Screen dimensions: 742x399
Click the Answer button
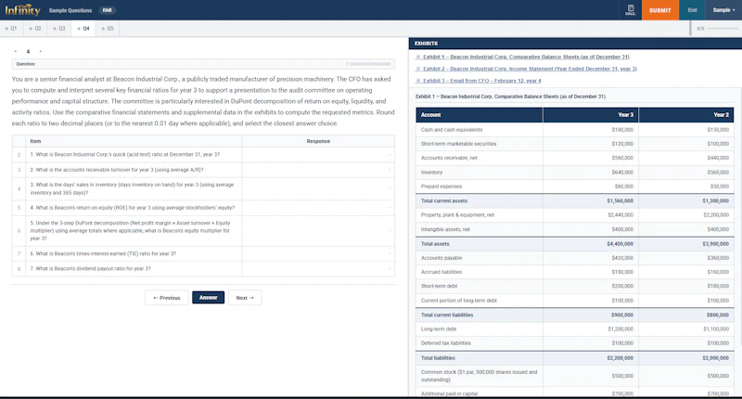click(208, 298)
